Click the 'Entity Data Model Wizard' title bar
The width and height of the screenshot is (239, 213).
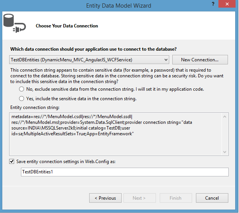pyautogui.click(x=119, y=5)
